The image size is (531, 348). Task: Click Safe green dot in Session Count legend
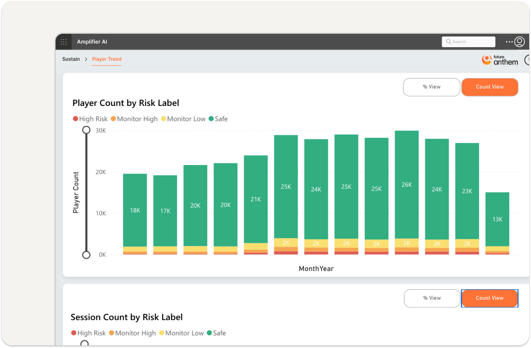pyautogui.click(x=209, y=333)
